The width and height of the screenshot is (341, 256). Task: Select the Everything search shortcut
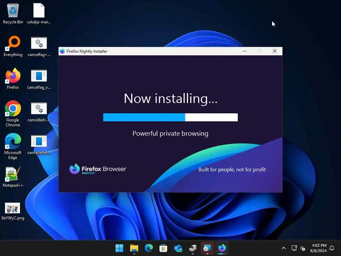point(13,46)
